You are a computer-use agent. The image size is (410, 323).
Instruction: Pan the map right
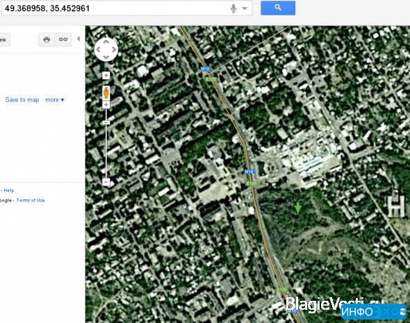coord(114,49)
